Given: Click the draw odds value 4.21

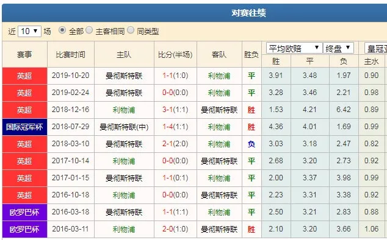Looking at the screenshot, I should tap(309, 110).
